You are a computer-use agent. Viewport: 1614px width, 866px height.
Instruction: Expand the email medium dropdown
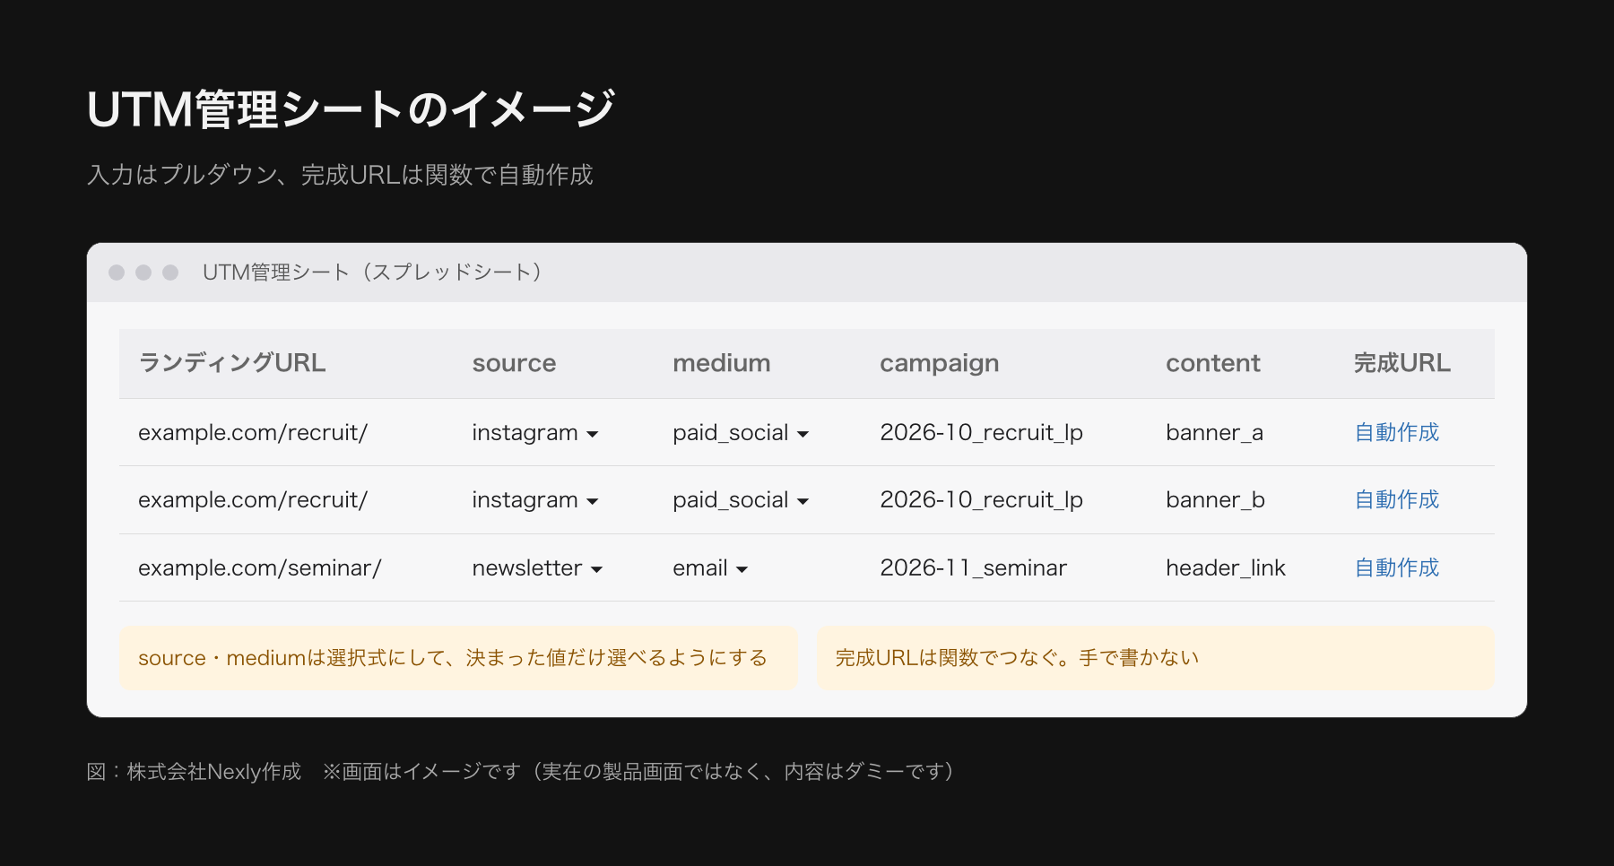[x=710, y=568]
